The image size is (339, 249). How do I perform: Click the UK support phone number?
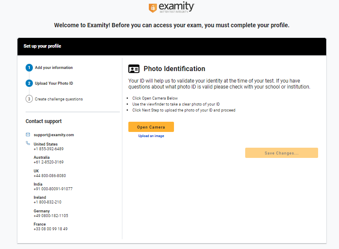(x=50, y=176)
